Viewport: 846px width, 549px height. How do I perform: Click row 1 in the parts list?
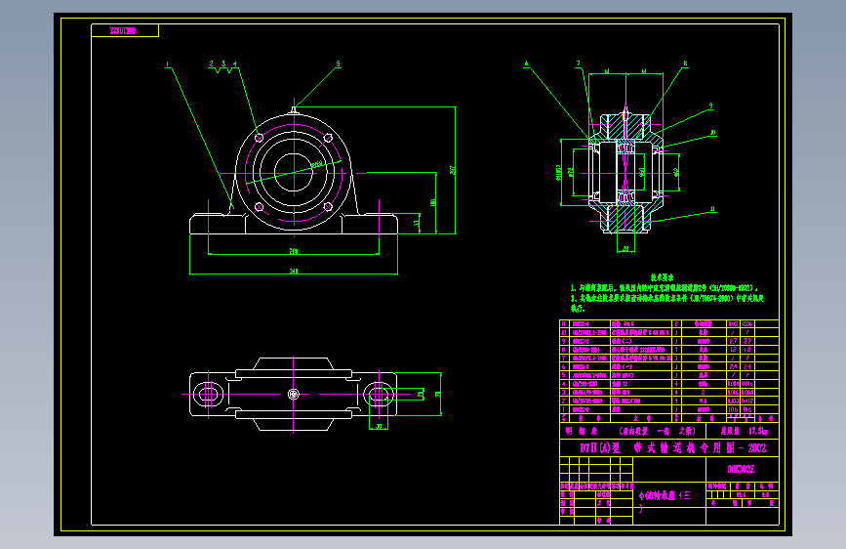669,409
